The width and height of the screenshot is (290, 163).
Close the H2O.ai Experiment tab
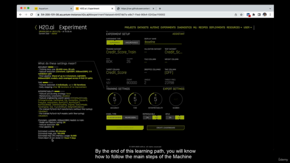pos(112,9)
